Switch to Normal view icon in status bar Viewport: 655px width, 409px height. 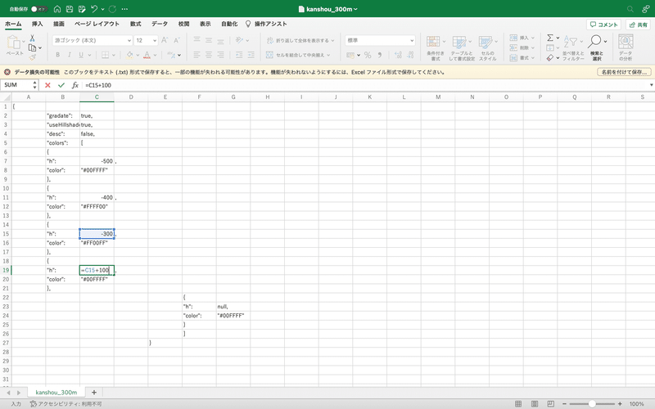(x=518, y=403)
